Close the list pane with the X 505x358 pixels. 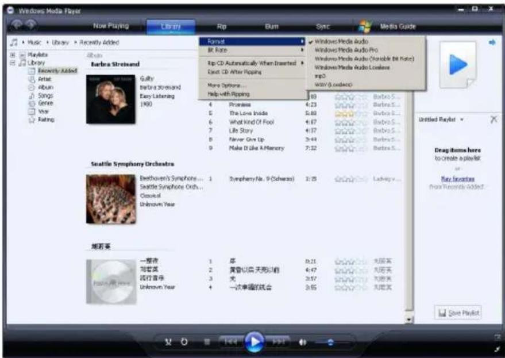[494, 120]
